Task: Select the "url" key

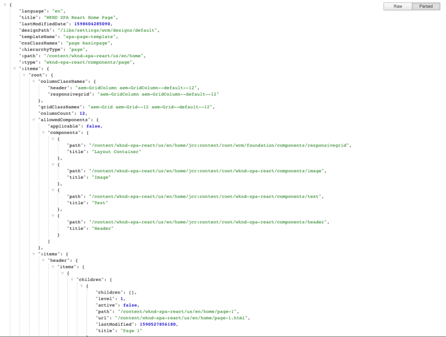Action: click(x=102, y=318)
